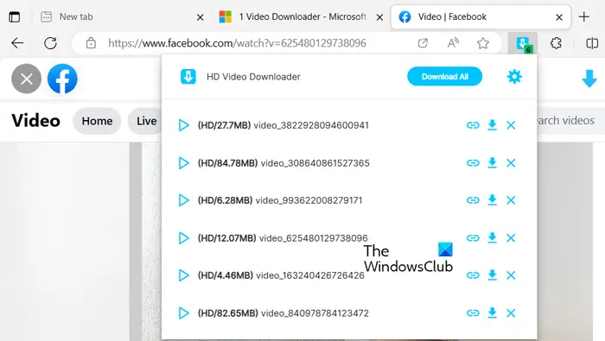Download video_625480129738096 file
The height and width of the screenshot is (341, 605).
coord(492,237)
